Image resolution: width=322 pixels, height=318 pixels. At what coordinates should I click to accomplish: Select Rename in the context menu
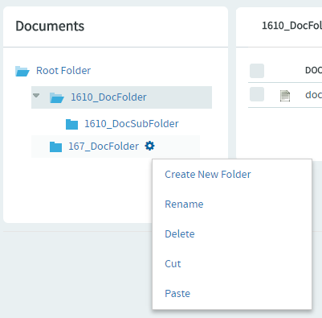click(184, 204)
